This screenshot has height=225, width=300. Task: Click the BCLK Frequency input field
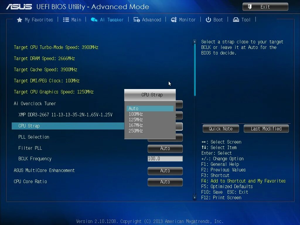(x=165, y=158)
